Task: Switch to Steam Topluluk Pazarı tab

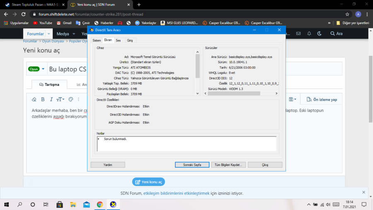Action: click(x=34, y=5)
